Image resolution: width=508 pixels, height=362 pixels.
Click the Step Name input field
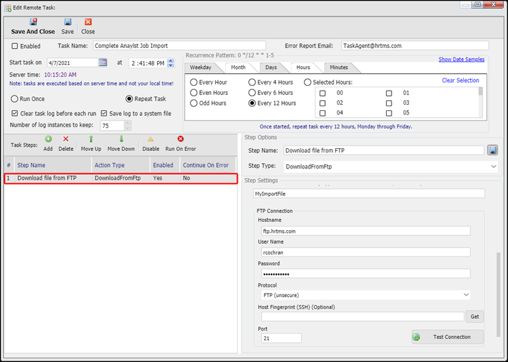pyautogui.click(x=384, y=150)
